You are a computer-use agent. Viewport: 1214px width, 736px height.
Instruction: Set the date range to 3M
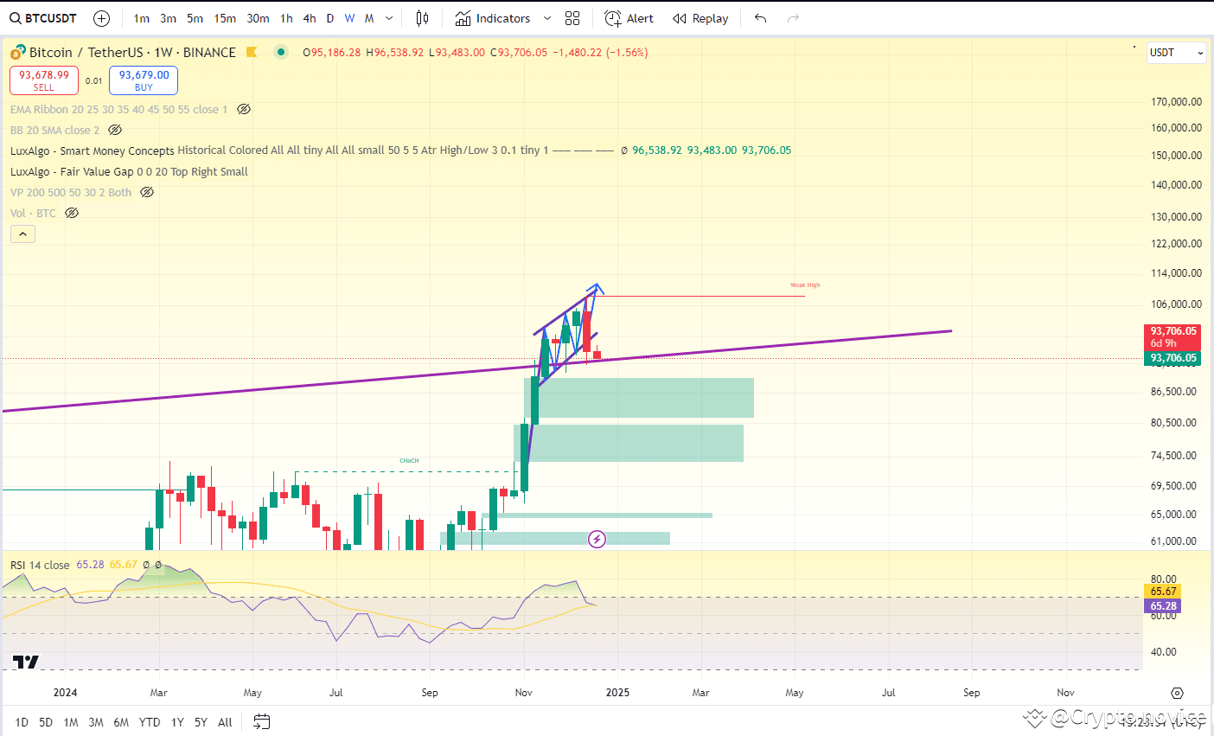tap(96, 722)
